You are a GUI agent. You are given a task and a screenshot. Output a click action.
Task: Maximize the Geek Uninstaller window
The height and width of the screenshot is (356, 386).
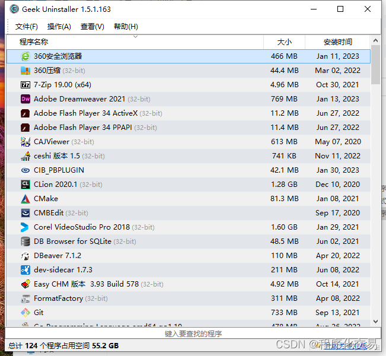point(340,9)
